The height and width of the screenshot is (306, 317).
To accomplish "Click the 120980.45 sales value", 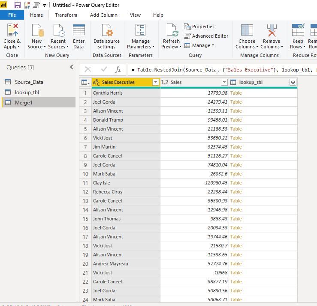I will coord(194,183).
